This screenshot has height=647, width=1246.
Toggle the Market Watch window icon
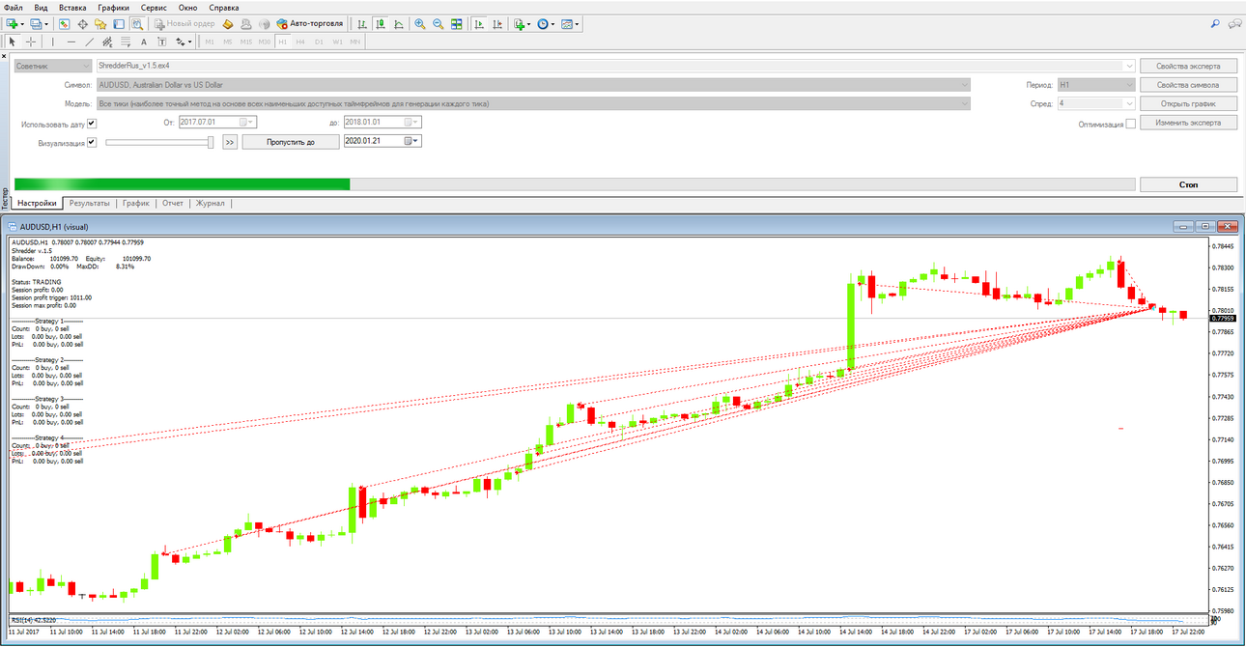tap(65, 23)
